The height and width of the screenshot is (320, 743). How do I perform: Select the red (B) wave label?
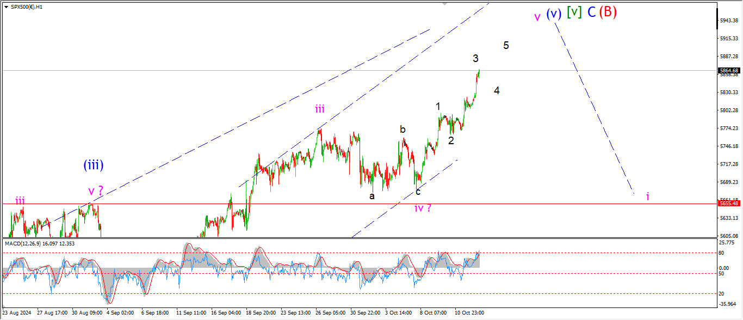click(608, 12)
